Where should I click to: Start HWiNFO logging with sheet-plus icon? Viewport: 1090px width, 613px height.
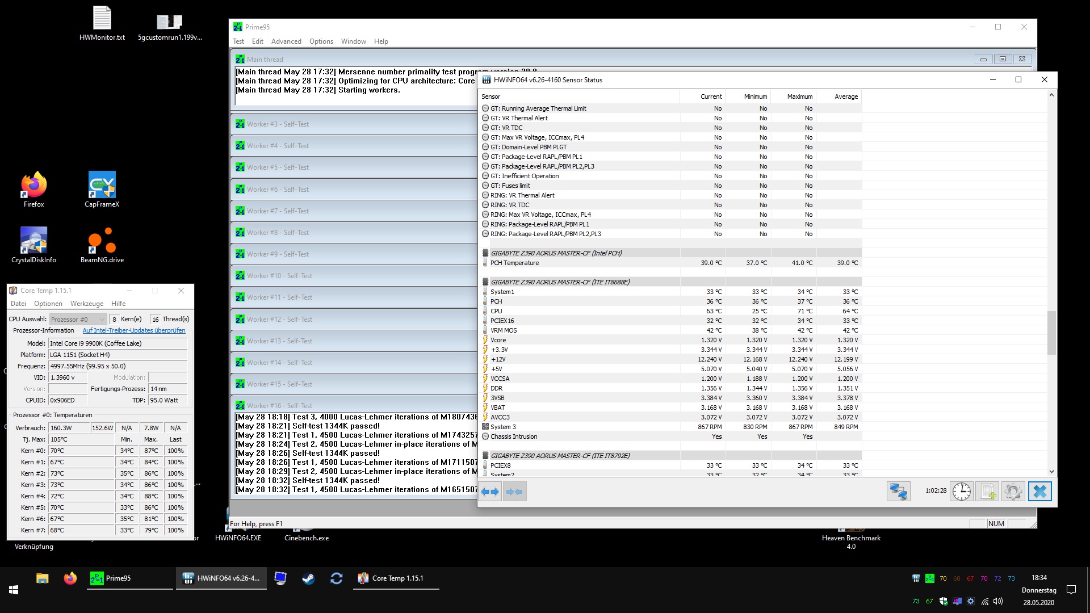[987, 492]
